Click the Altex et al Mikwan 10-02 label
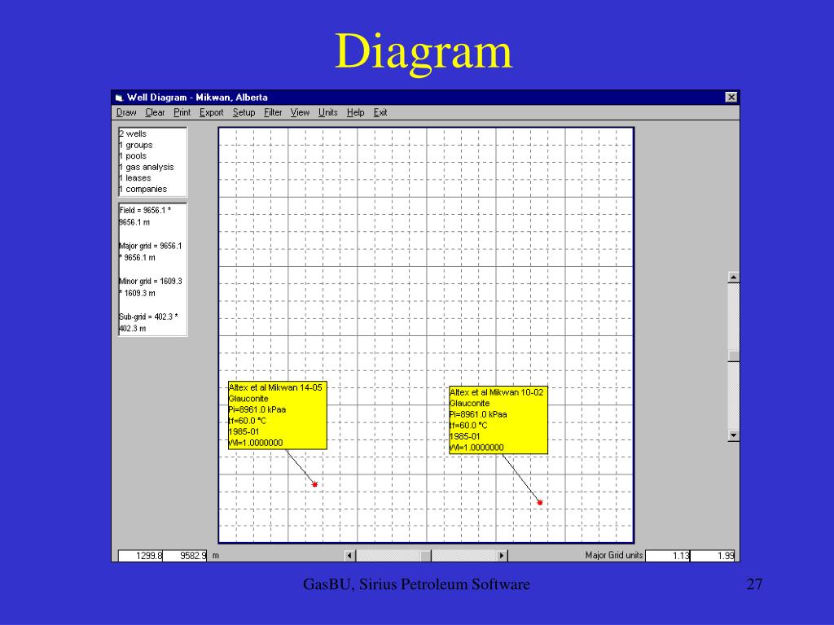The image size is (834, 625). click(498, 420)
